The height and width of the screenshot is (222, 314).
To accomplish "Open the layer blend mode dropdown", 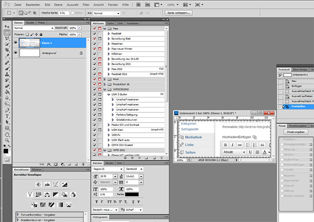I will coord(34,28).
